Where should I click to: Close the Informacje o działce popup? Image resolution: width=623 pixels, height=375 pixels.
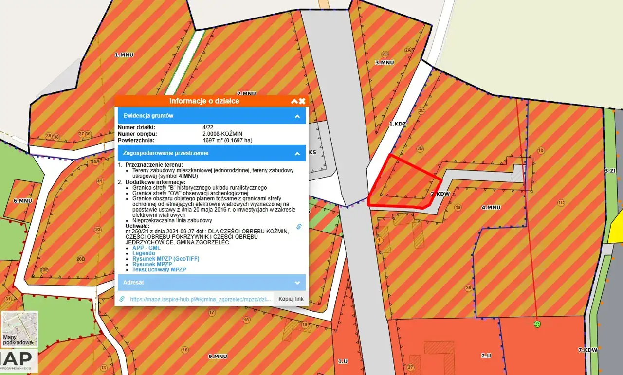(302, 101)
